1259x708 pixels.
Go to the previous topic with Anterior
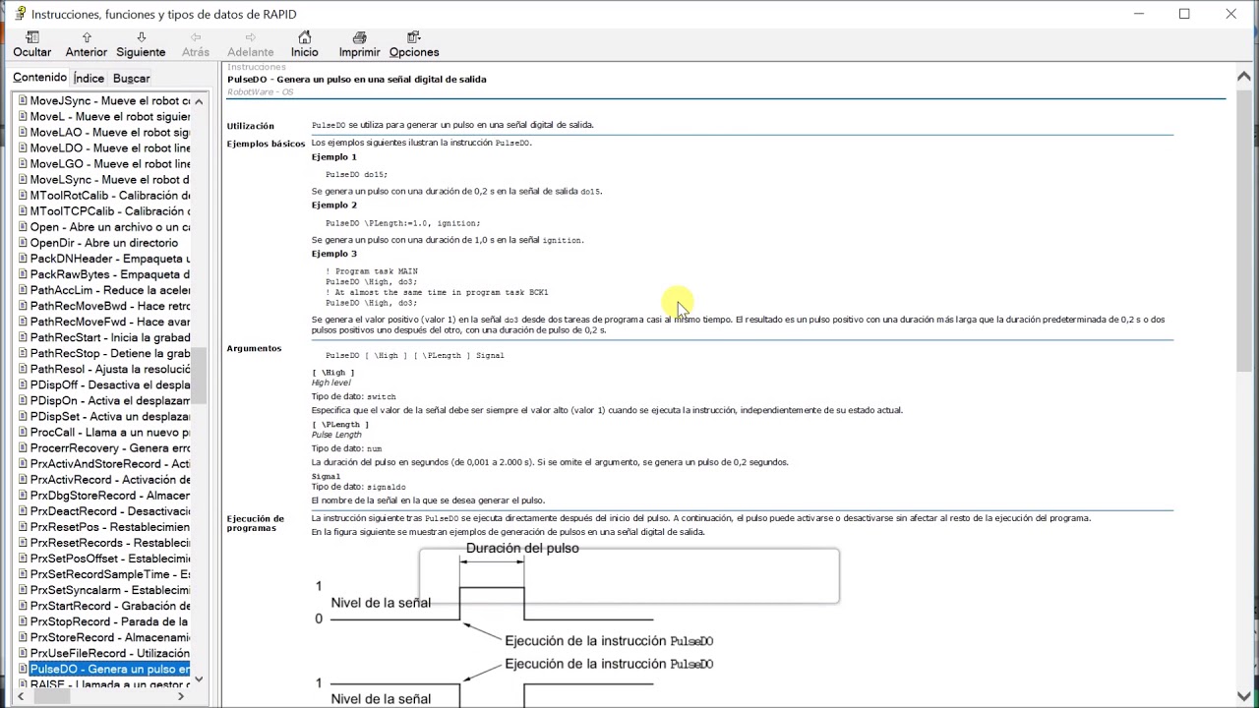point(87,44)
